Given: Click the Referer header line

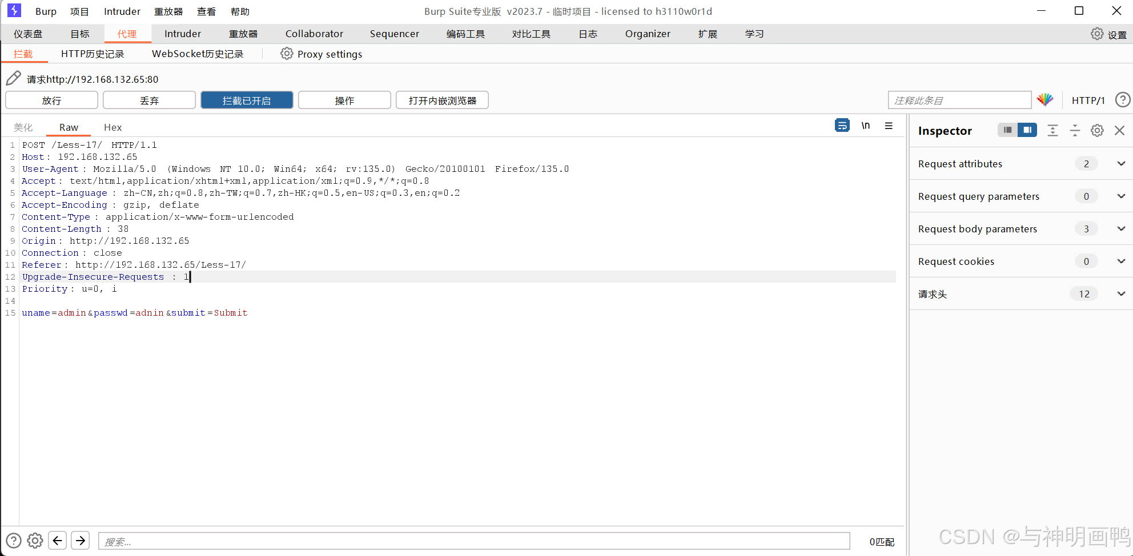Looking at the screenshot, I should tap(134, 265).
